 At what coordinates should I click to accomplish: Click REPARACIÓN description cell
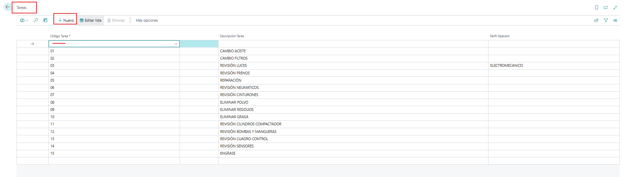(353, 80)
